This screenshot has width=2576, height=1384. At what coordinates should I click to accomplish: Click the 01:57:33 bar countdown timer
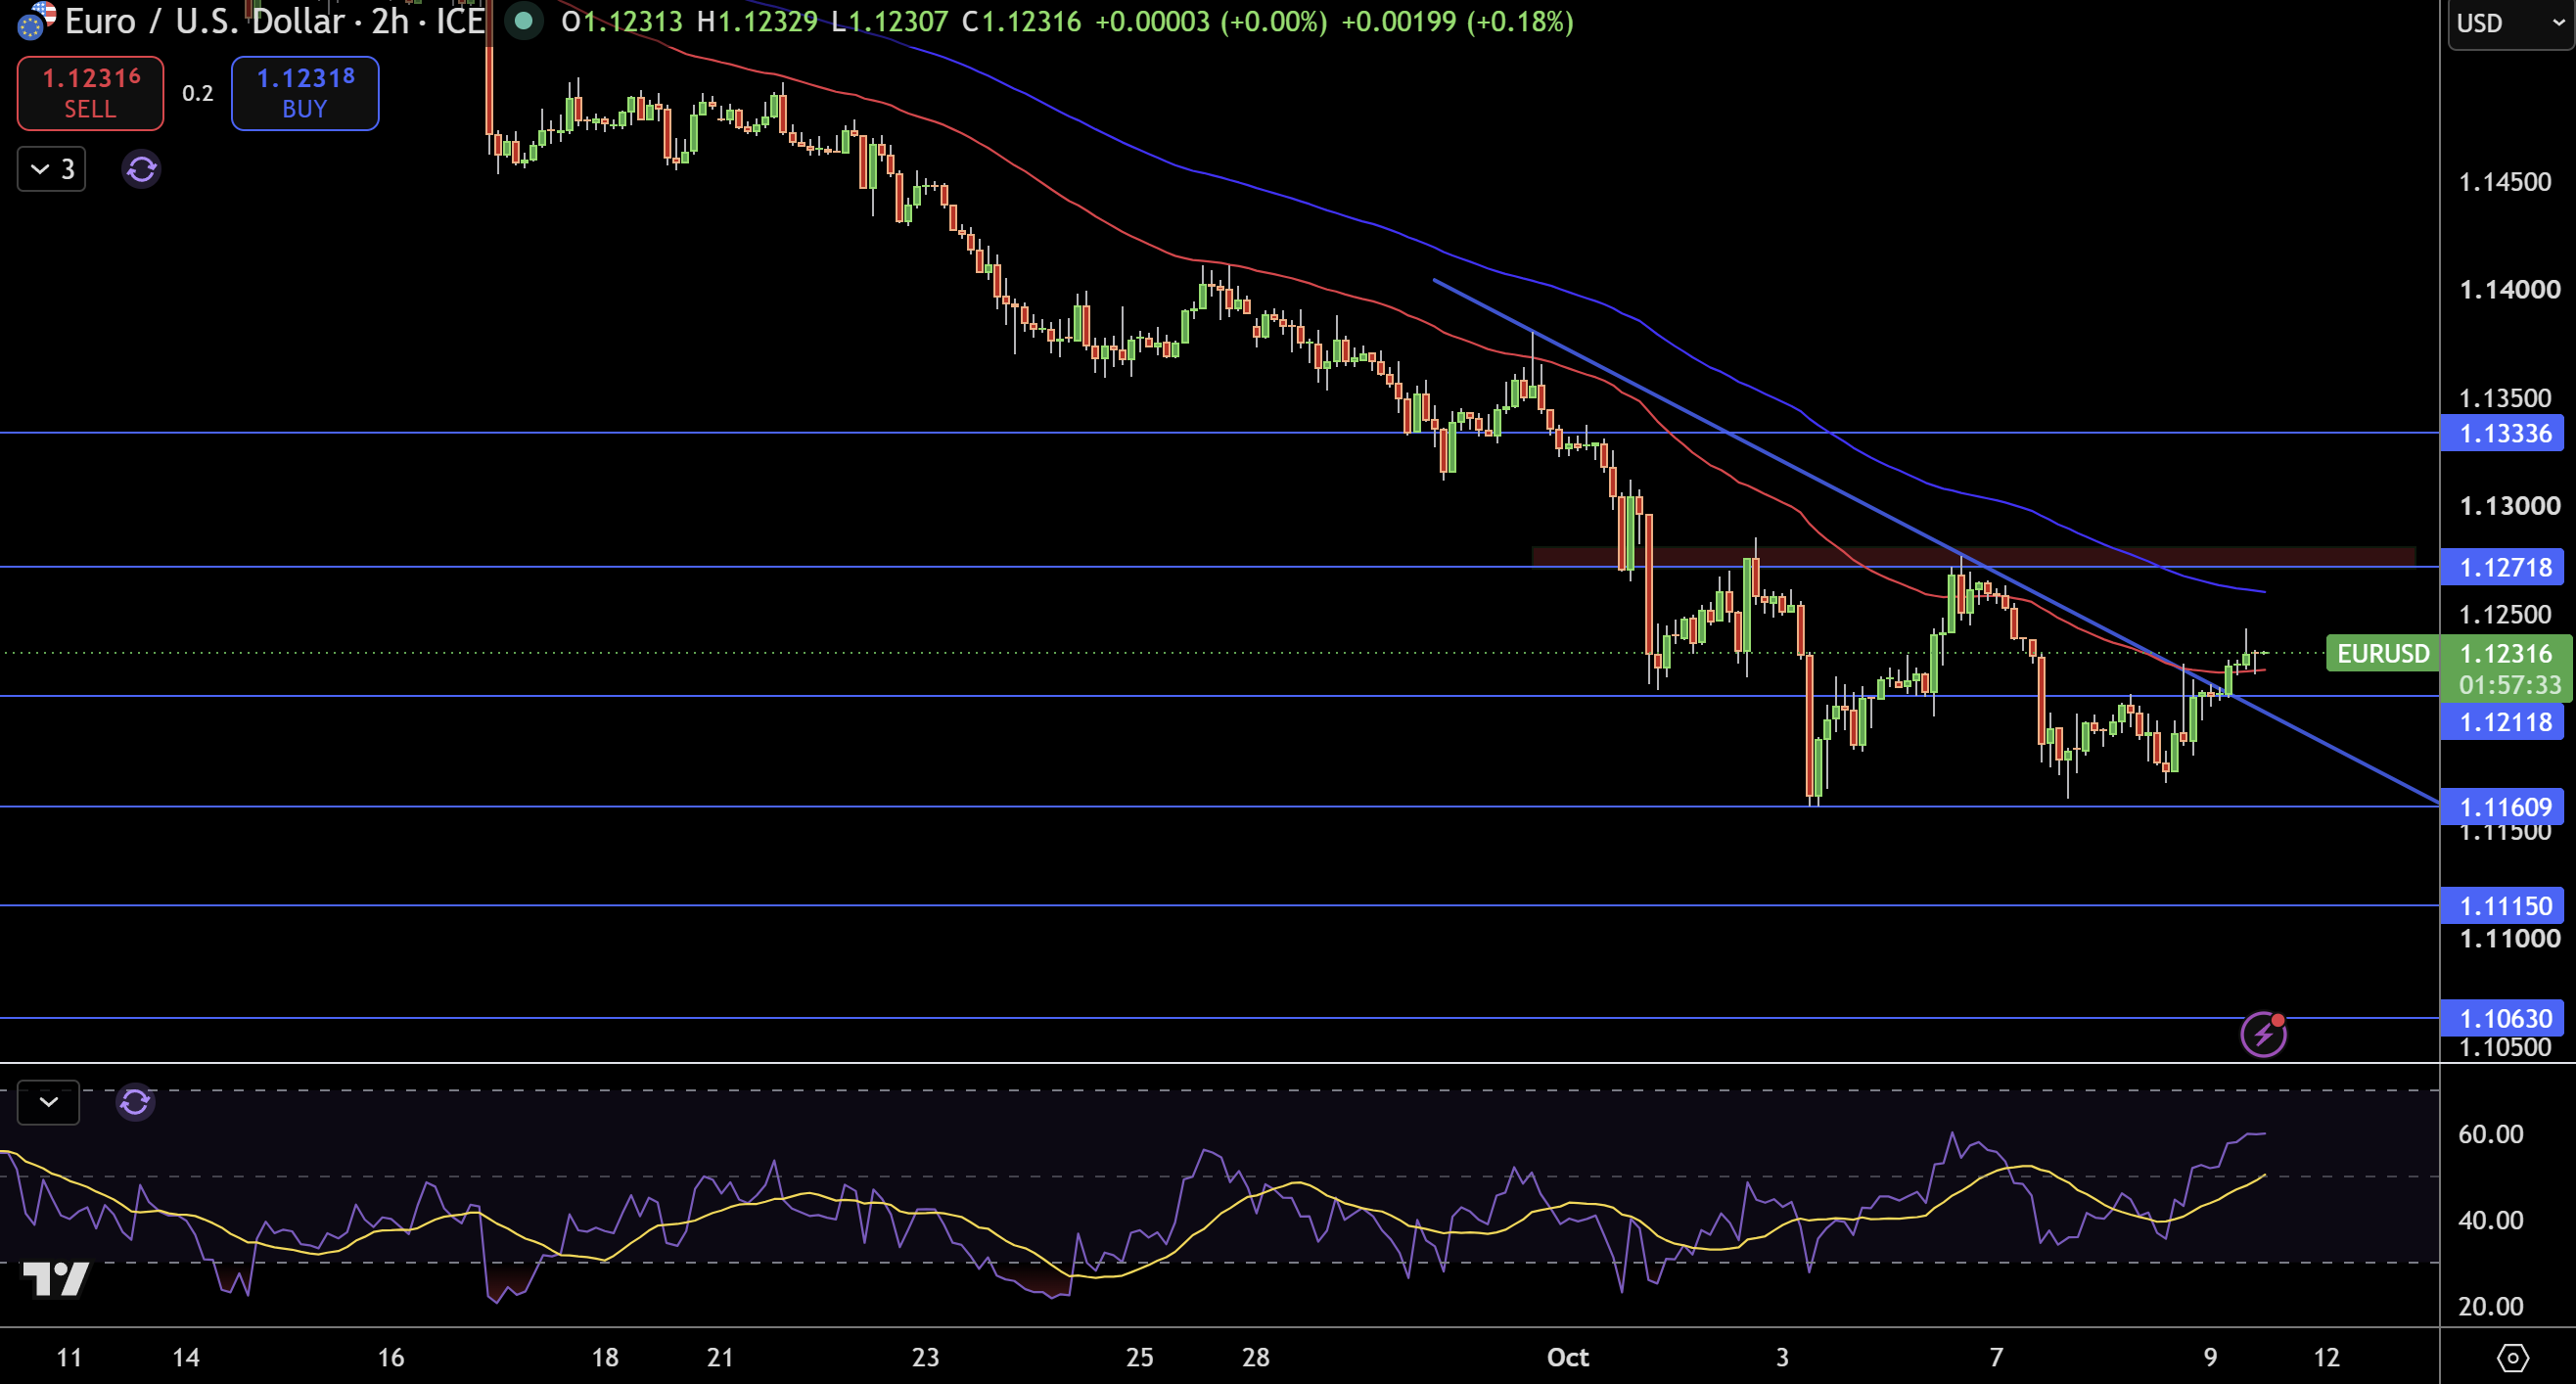coord(2509,685)
